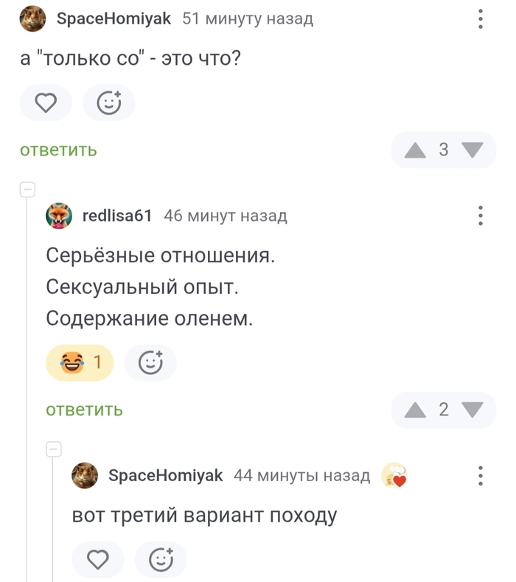The image size is (516, 582).
Task: Like SpaceHomiyak's top comment with heart
Action: click(46, 103)
